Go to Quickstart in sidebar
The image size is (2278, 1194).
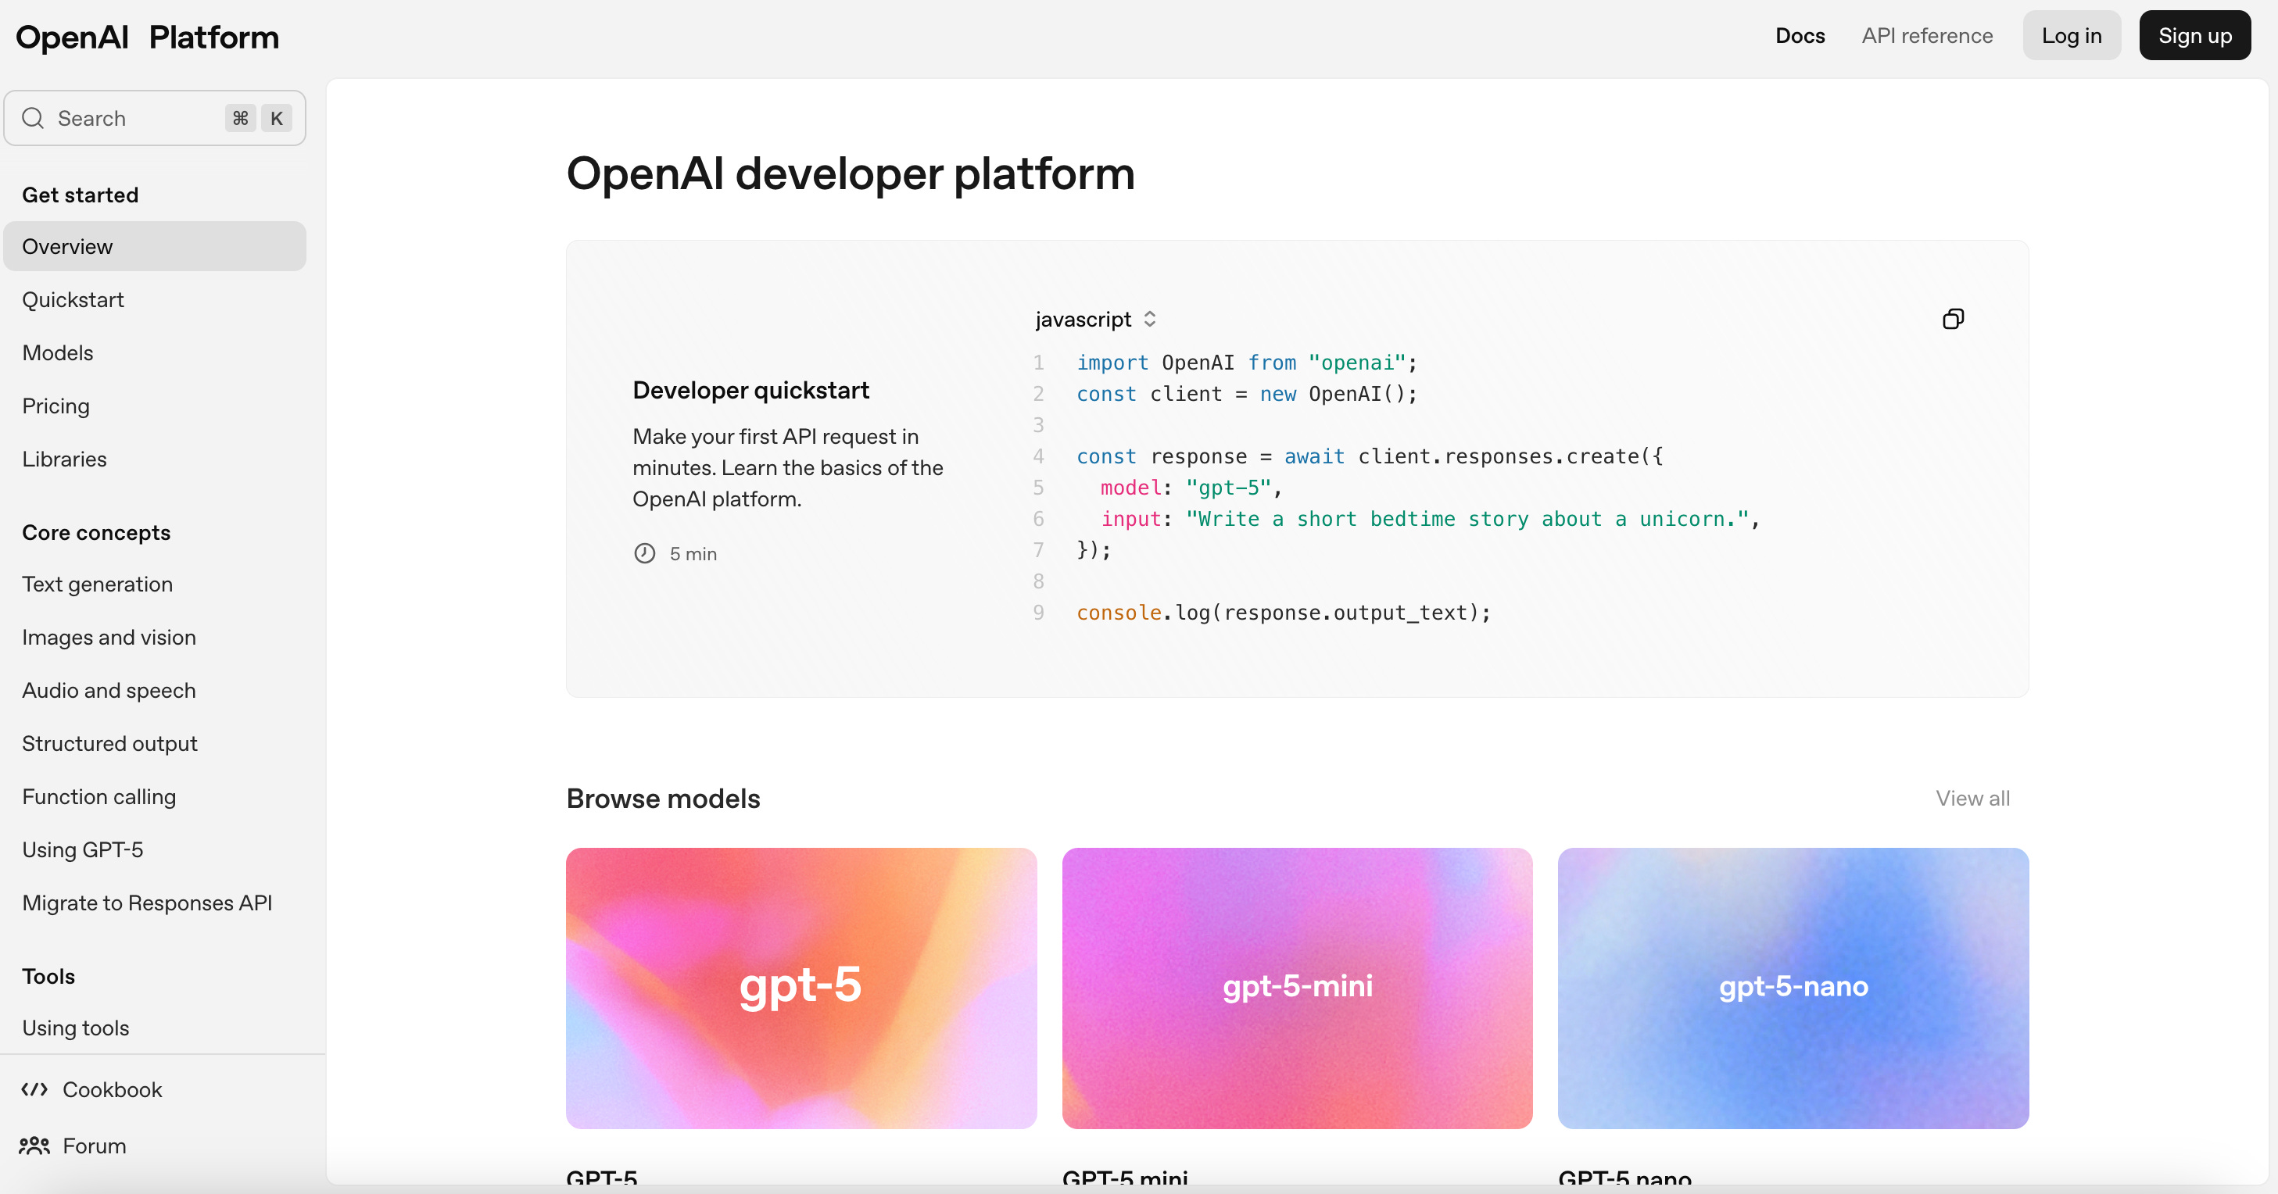pyautogui.click(x=73, y=299)
